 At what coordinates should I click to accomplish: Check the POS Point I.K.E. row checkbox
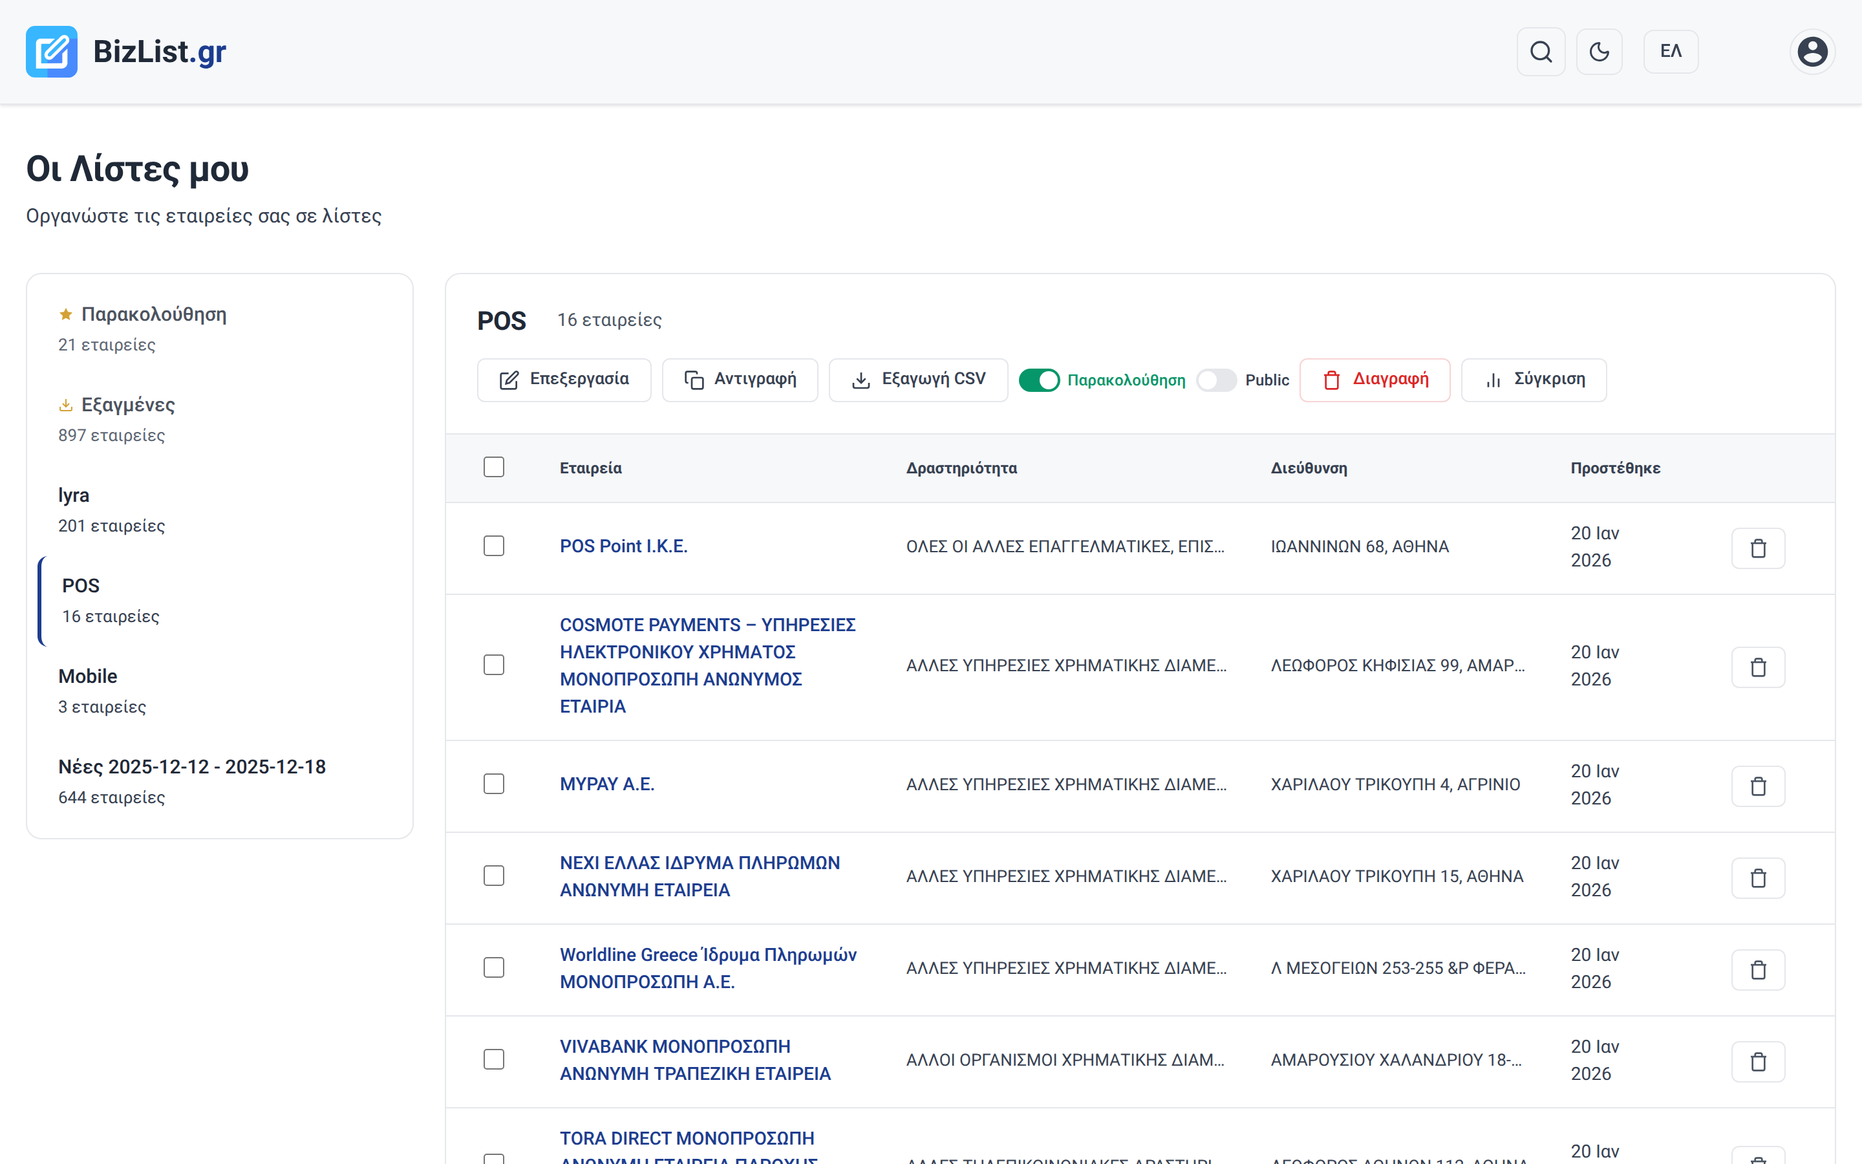point(494,546)
